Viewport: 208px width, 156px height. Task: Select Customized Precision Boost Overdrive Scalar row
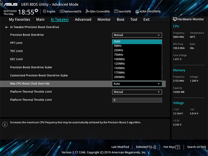coord(39,75)
